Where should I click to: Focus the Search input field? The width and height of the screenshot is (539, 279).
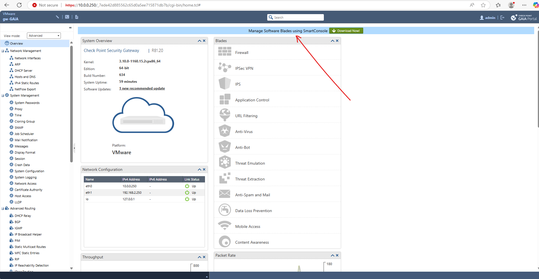[x=296, y=18]
